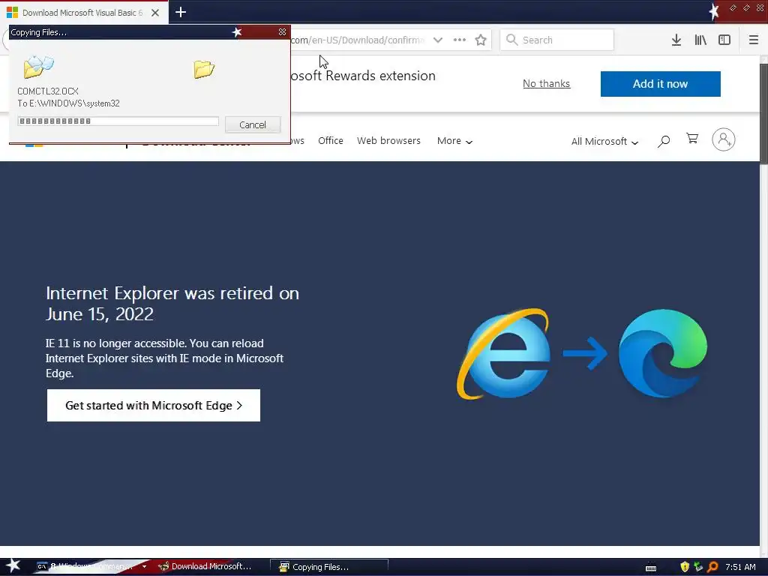Click the security shield tray icon
Image resolution: width=768 pixels, height=576 pixels.
pyautogui.click(x=685, y=567)
